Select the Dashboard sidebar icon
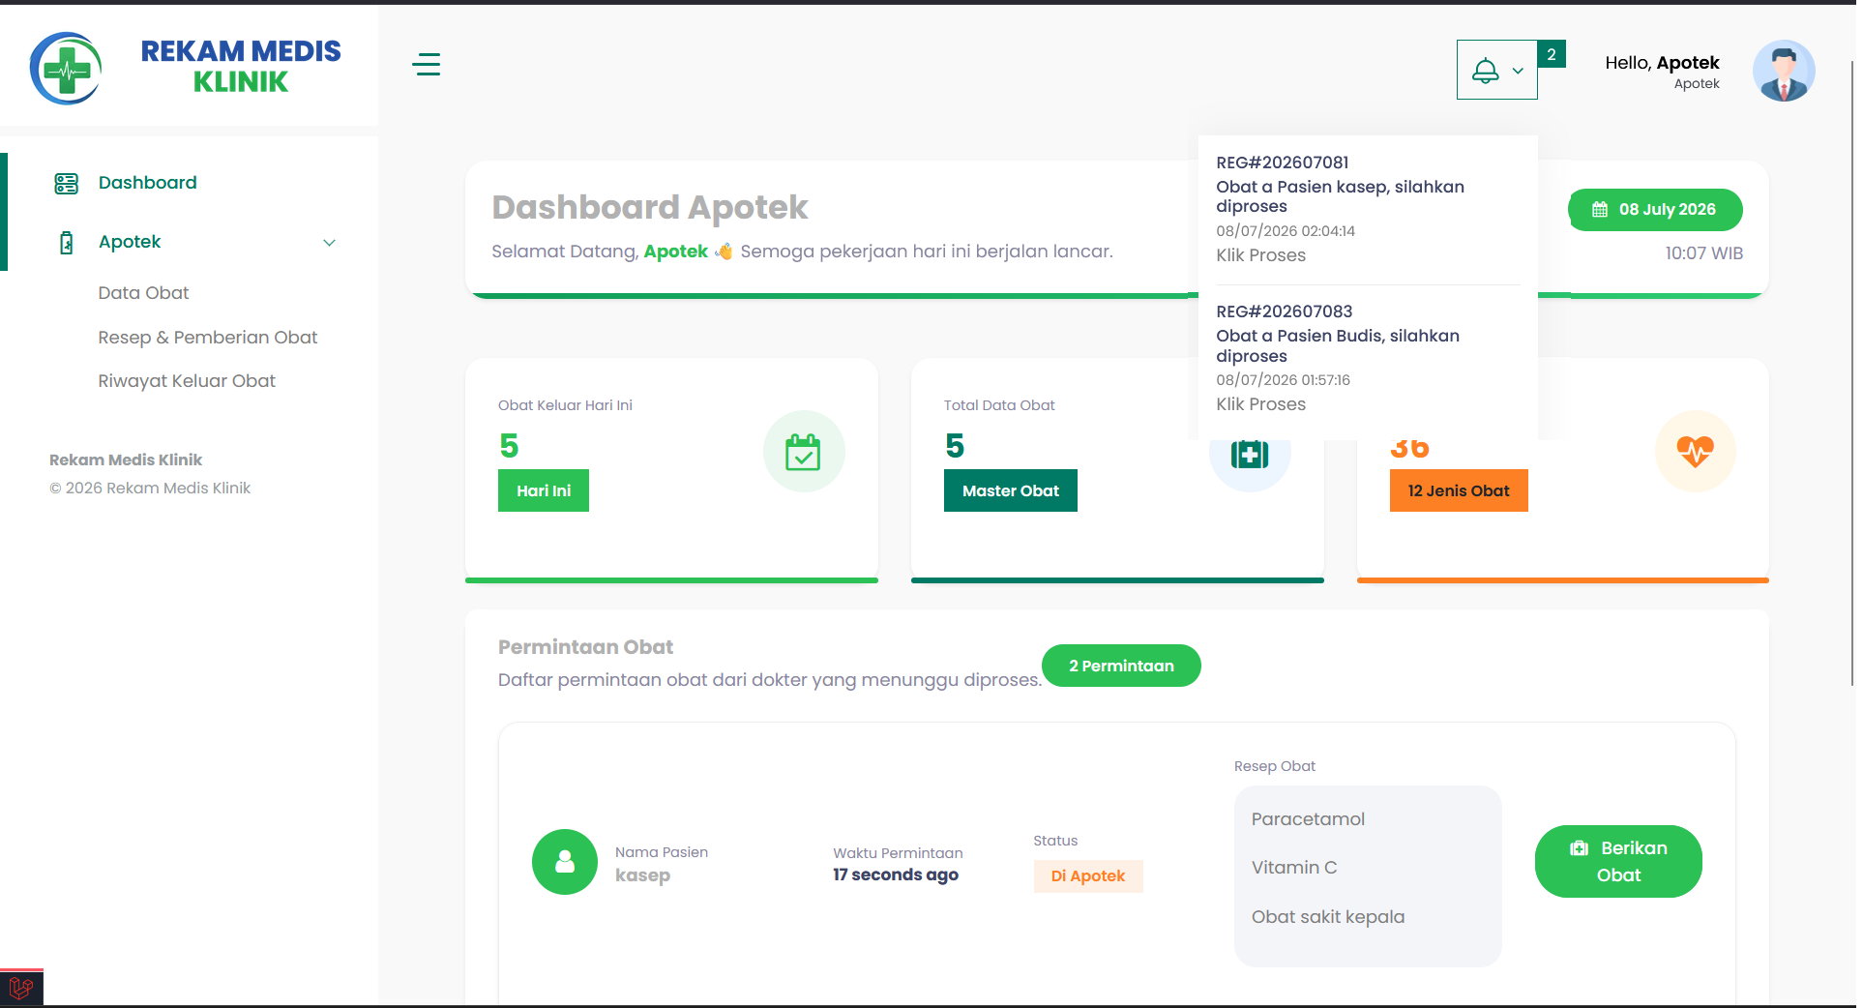This screenshot has width=1863, height=1008. click(66, 184)
